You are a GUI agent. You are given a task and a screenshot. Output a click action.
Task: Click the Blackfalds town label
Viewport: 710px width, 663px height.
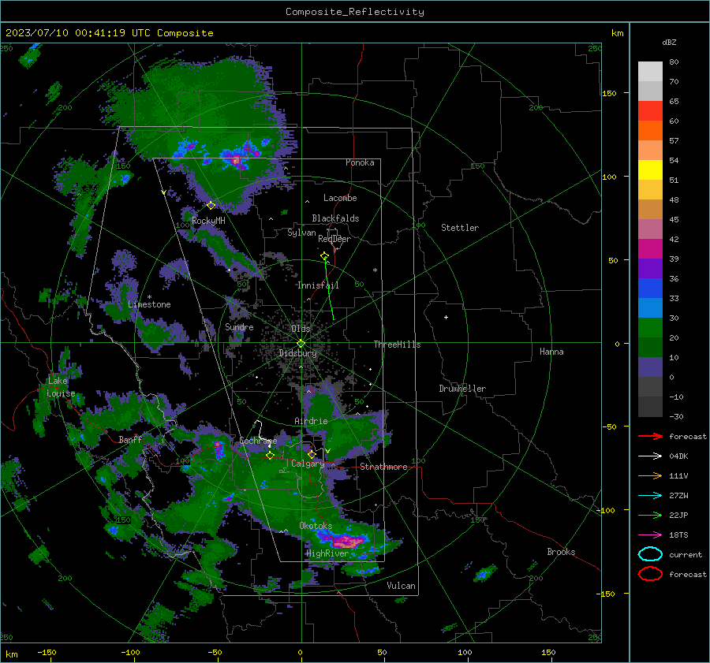point(335,218)
